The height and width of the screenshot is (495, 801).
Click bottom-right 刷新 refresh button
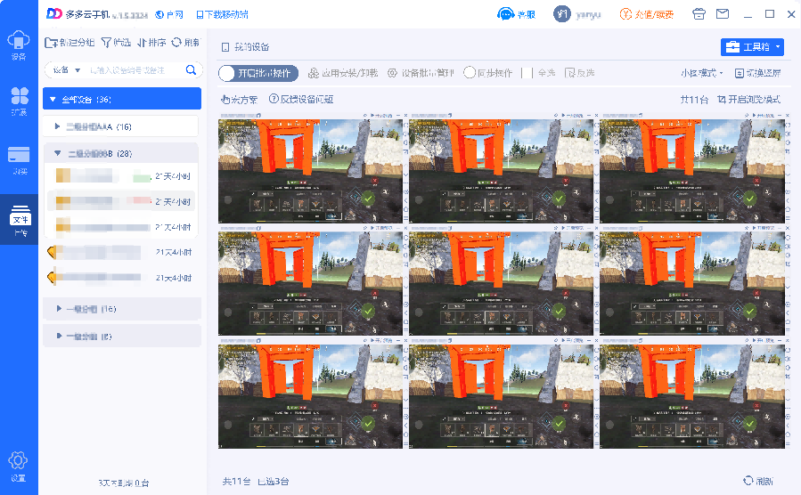pyautogui.click(x=758, y=481)
